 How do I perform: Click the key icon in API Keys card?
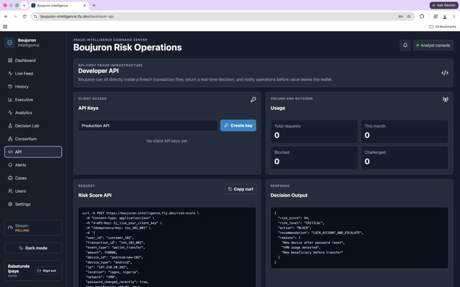coord(253,100)
